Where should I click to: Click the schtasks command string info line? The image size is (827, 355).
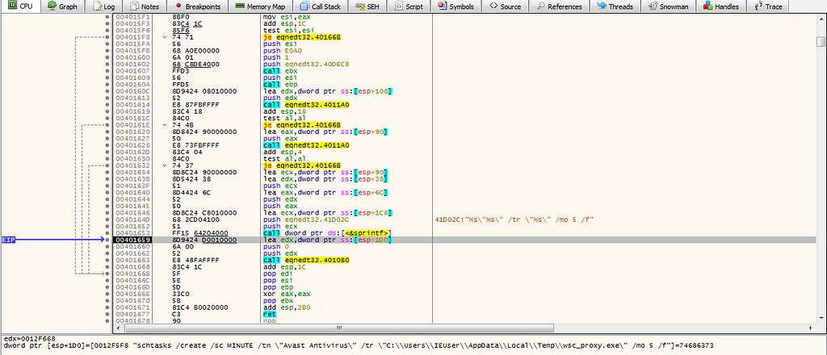coord(359,345)
